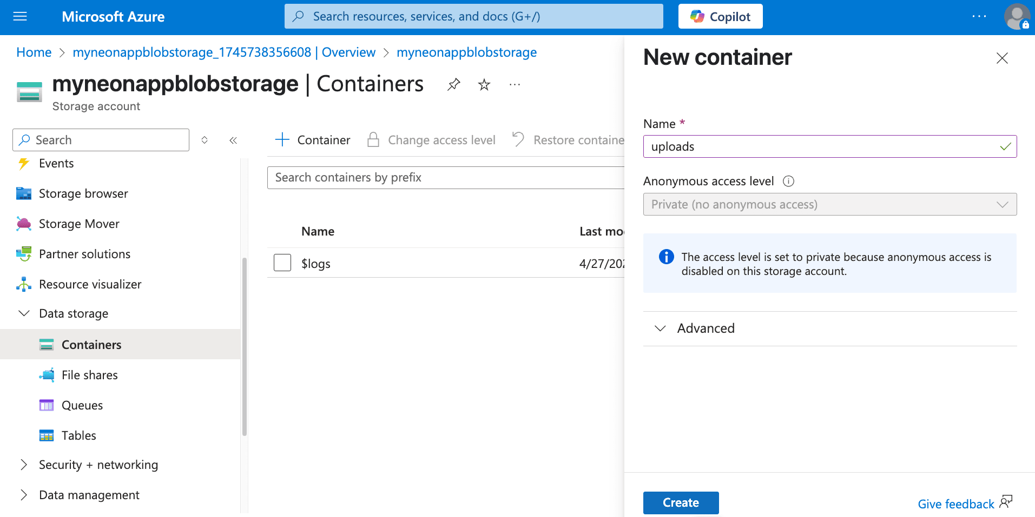Open Storage Mover from the sidebar
1035x517 pixels.
pos(79,224)
